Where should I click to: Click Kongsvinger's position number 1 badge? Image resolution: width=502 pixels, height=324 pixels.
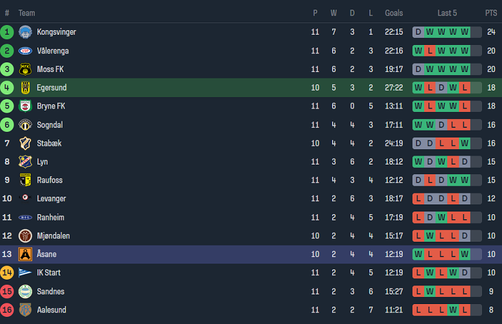(7, 32)
